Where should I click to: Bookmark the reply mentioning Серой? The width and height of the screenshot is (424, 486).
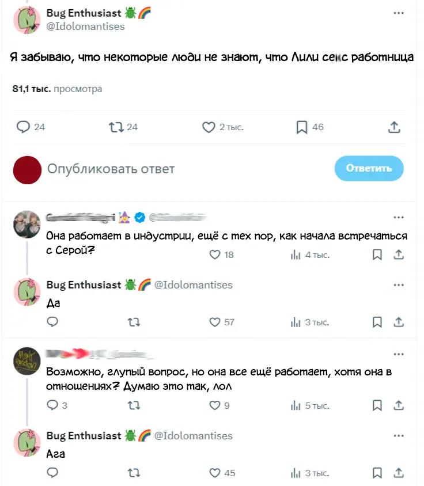(x=377, y=255)
